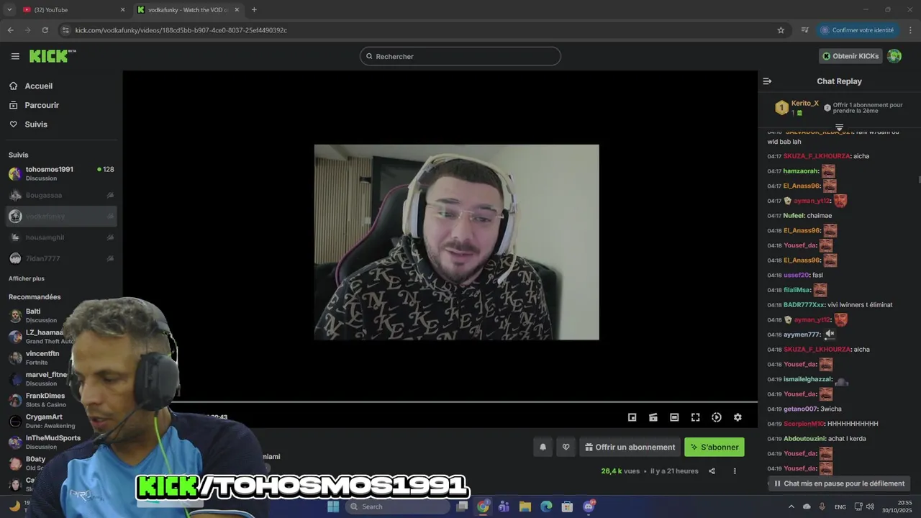This screenshot has height=518, width=921.
Task: Click Obtenir KICKs button
Action: tap(850, 56)
